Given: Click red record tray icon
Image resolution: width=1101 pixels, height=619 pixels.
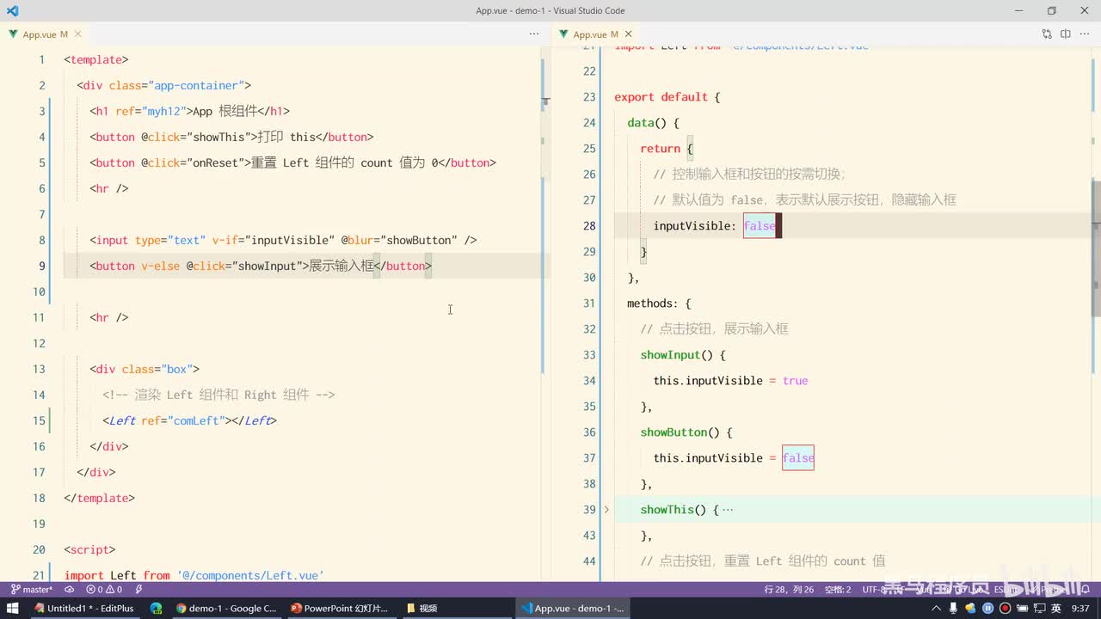Looking at the screenshot, I should coord(1005,608).
